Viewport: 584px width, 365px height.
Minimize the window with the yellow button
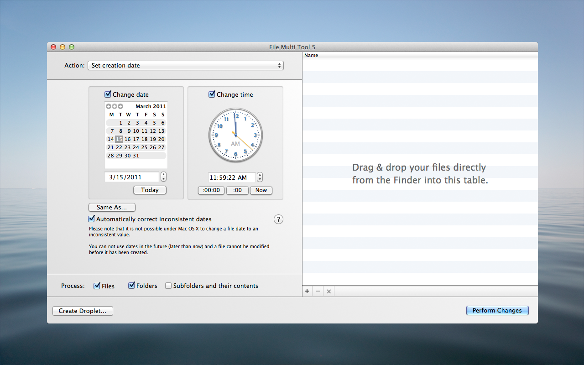(63, 47)
